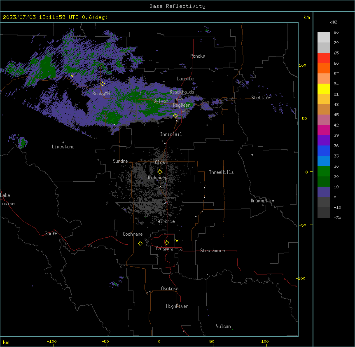Screen dimensions: 355x347
Task: Click the dBZ legend heading
Action: point(334,22)
